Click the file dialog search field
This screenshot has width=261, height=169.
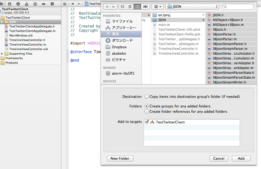239,7
